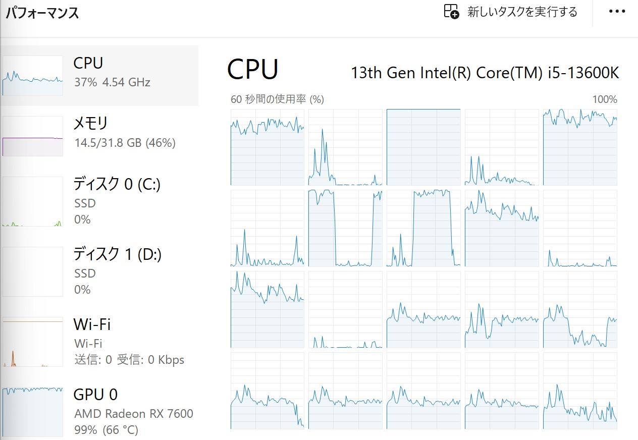Click the GPU 0 mini usage graph
638x440 pixels.
(x=33, y=412)
